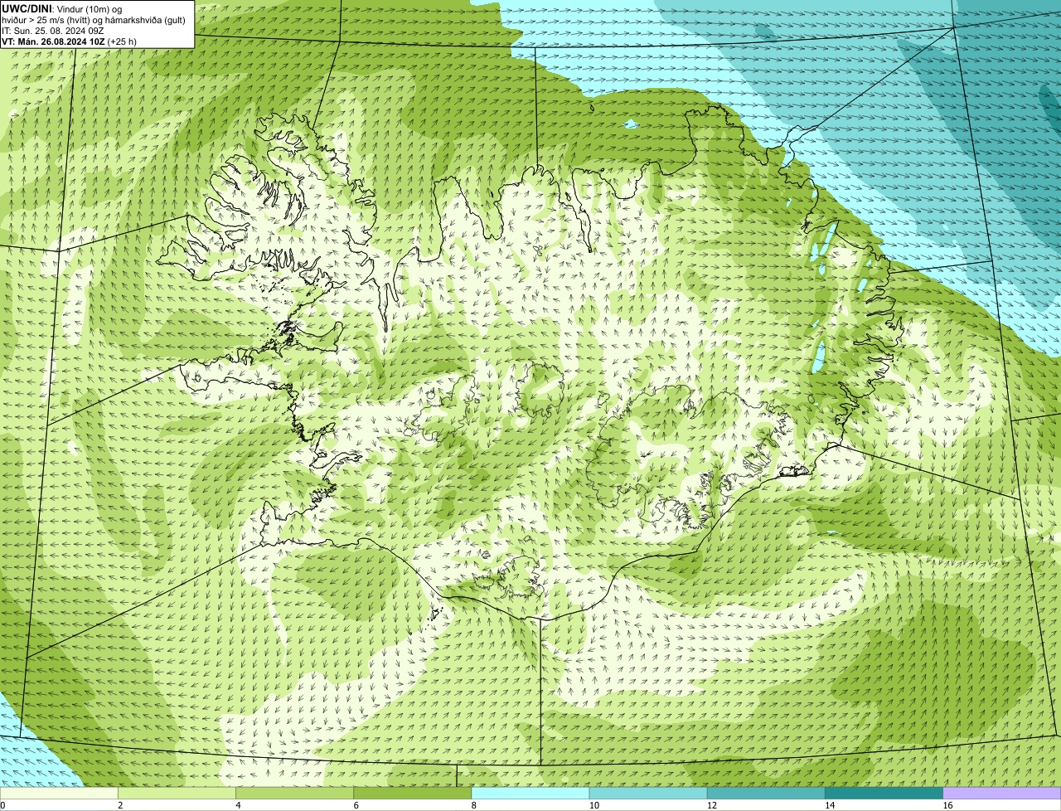1061x811 pixels.
Task: Click the legend value label '14'
Action: pyautogui.click(x=830, y=805)
